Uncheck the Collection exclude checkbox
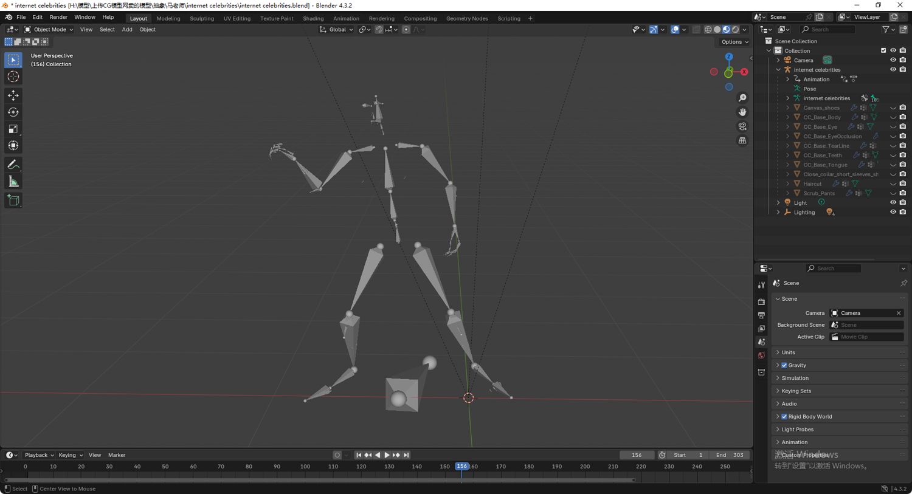Viewport: 912px width, 494px height. pyautogui.click(x=883, y=50)
